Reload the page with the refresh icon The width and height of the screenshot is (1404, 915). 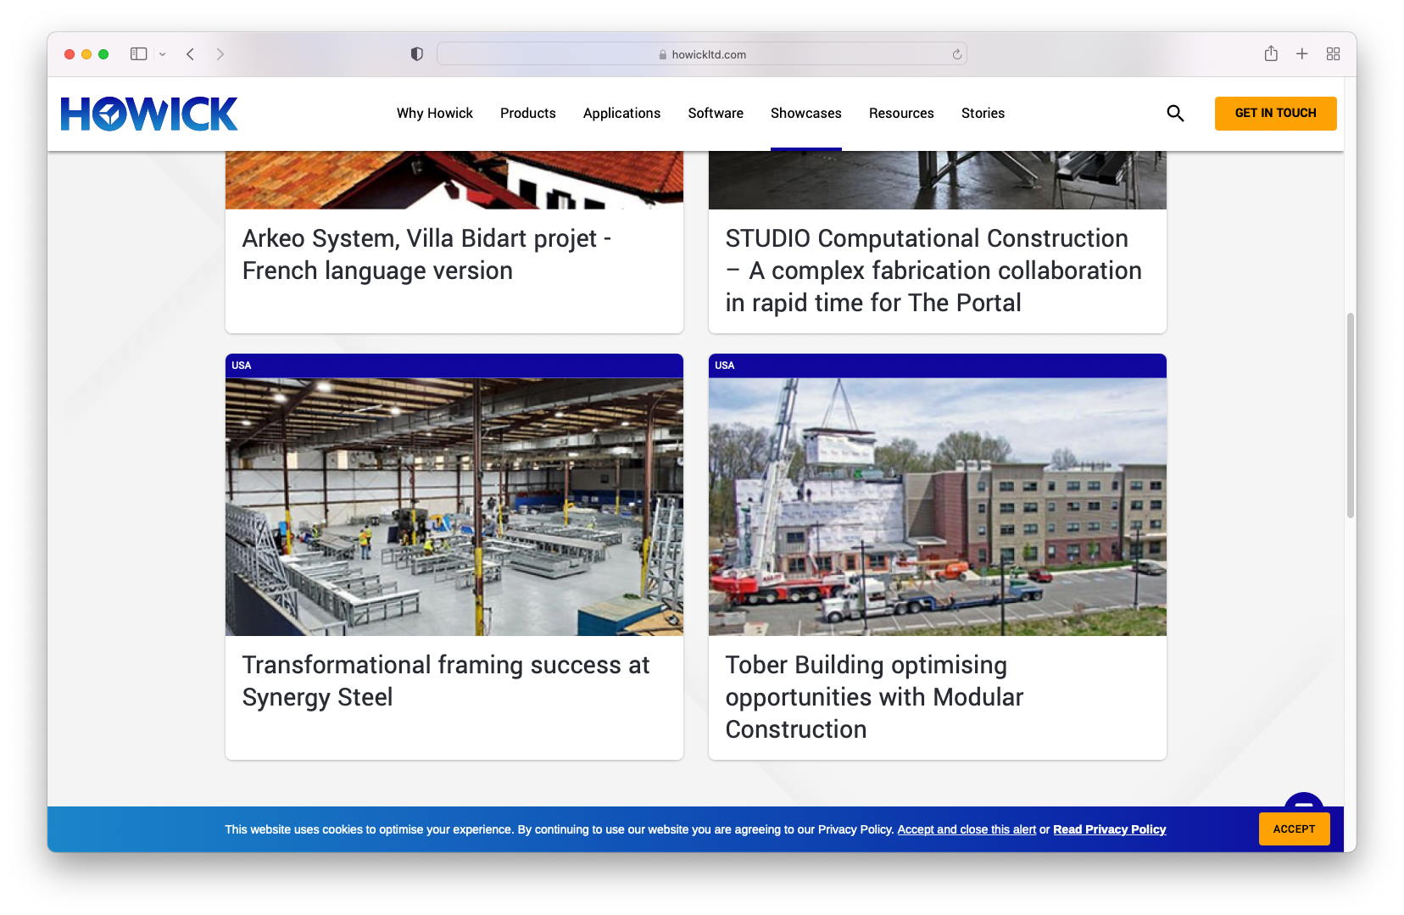click(x=956, y=54)
